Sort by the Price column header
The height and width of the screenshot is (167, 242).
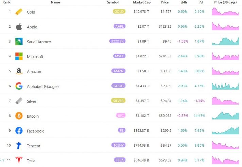pyautogui.click(x=165, y=2)
